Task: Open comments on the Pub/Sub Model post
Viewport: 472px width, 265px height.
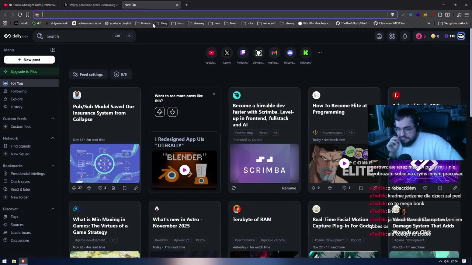Action: pos(102,188)
